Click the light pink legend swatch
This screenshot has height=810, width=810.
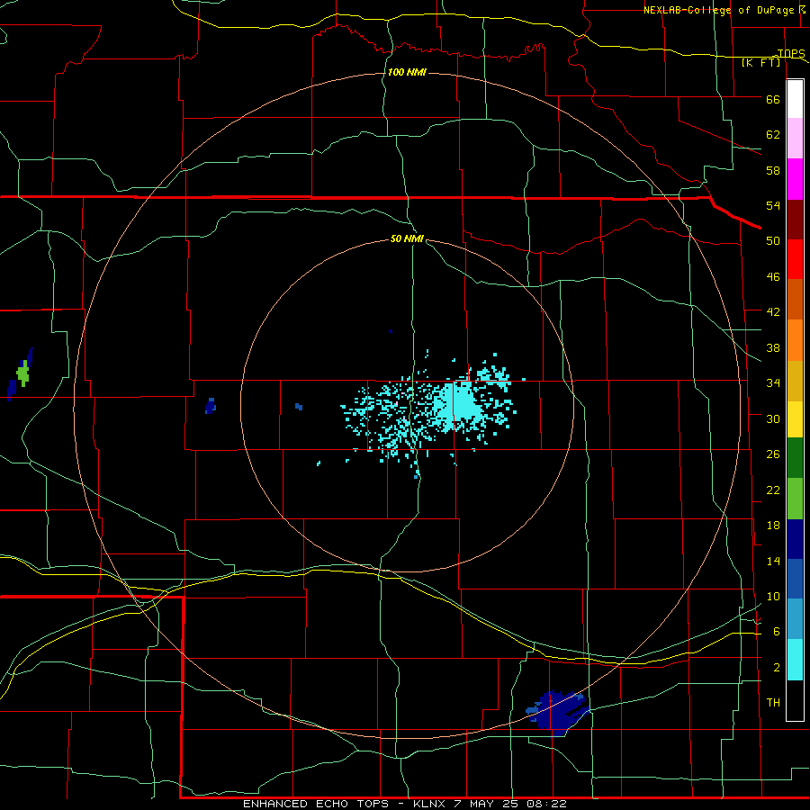point(795,138)
